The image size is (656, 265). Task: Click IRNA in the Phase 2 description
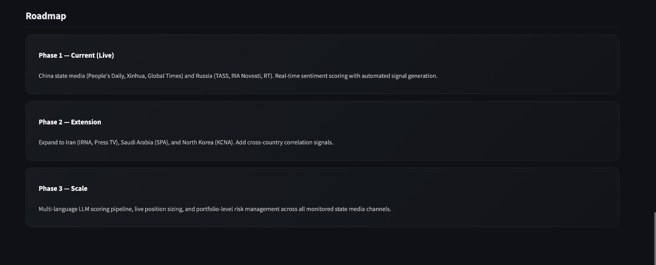pyautogui.click(x=85, y=143)
